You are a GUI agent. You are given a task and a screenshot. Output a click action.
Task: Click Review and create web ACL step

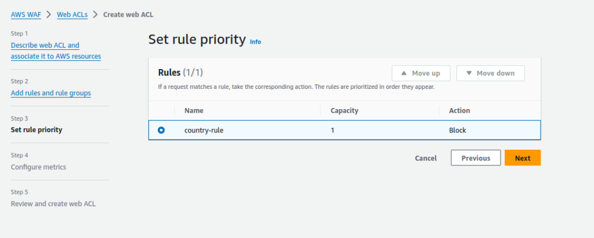53,204
